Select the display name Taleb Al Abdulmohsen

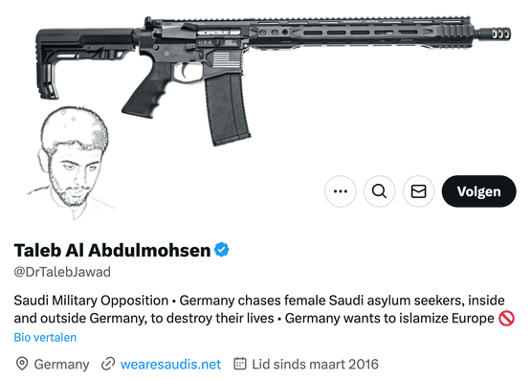[112, 251]
